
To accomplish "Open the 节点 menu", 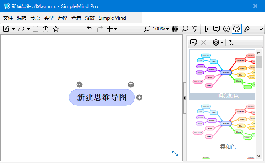I will click(35, 18).
